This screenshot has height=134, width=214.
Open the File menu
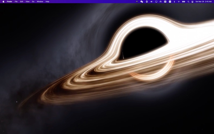click(16, 2)
